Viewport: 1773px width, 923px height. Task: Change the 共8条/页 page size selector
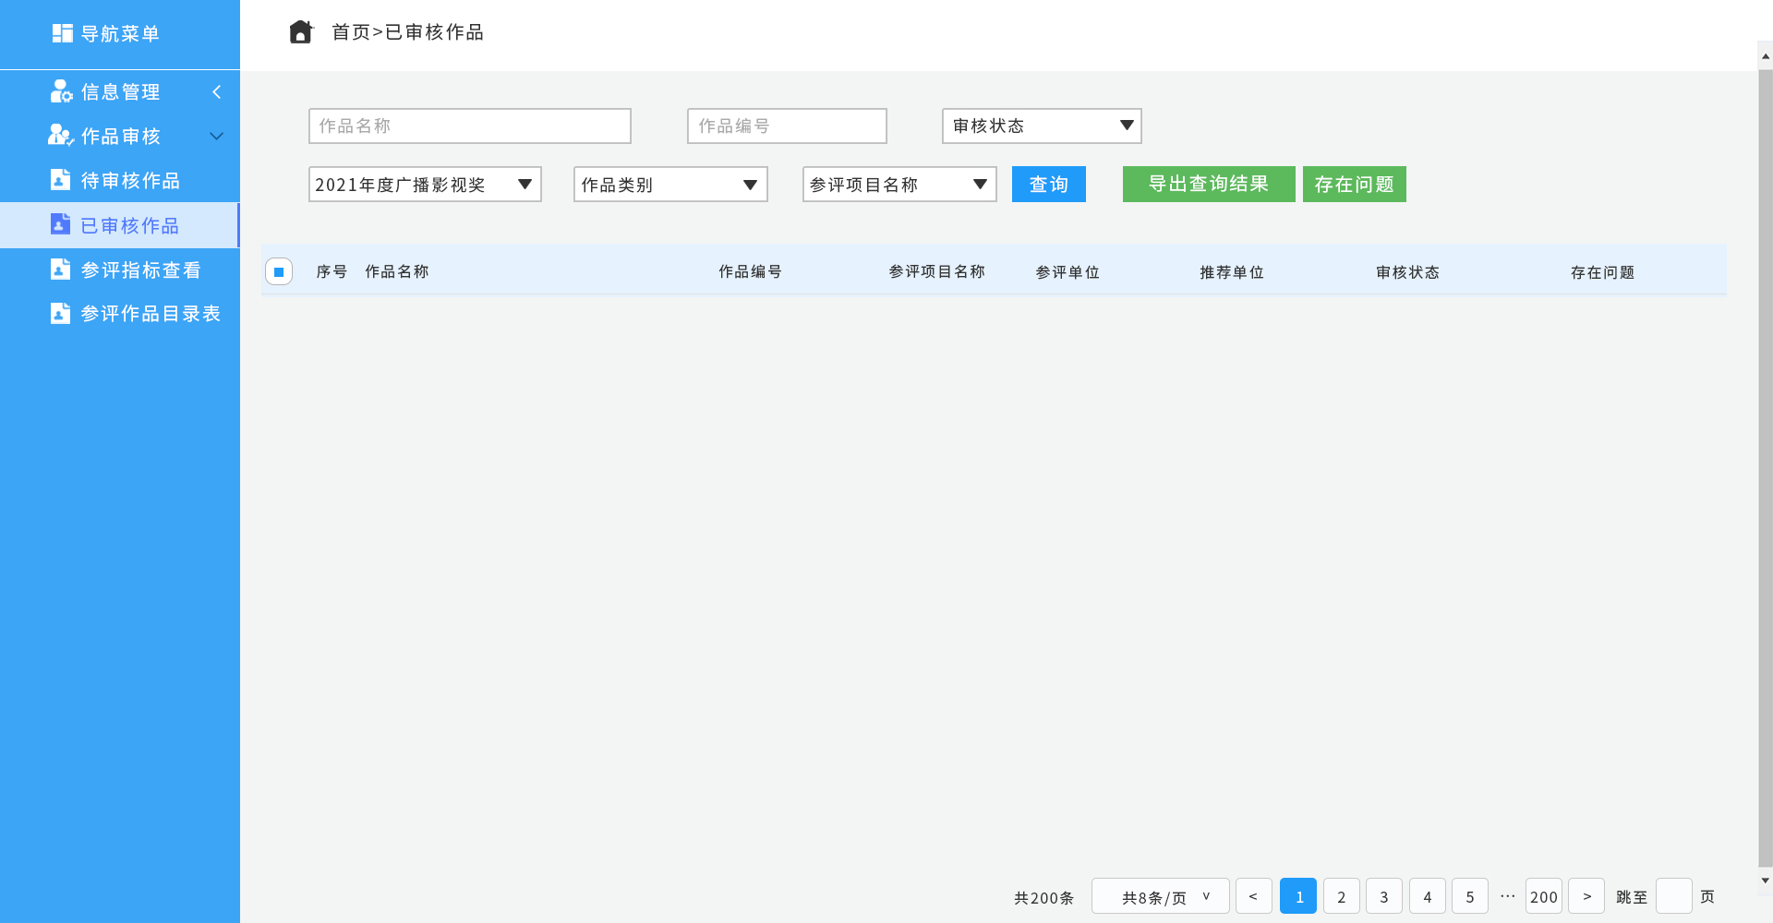1160,896
